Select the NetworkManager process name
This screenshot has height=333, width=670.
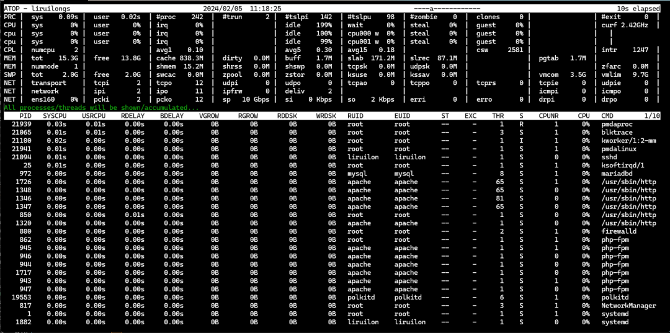pos(628,306)
